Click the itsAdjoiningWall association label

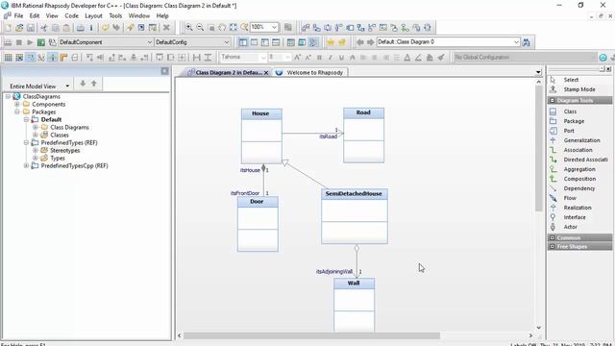(x=334, y=271)
